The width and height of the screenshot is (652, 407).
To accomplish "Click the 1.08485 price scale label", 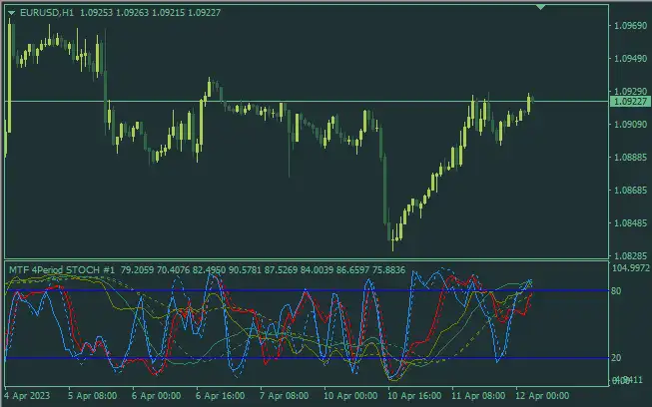I will [x=630, y=223].
